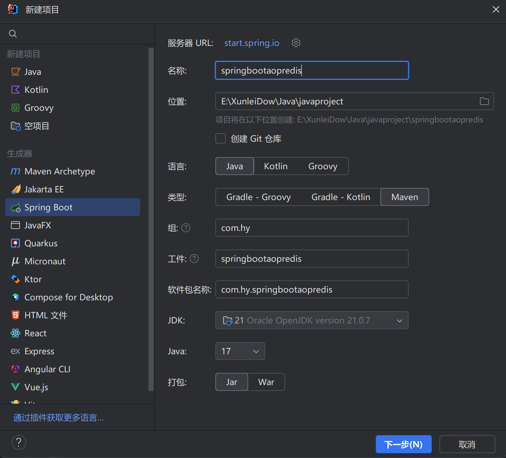The width and height of the screenshot is (506, 458).
Task: Click the Express ex icon
Action: 15,351
